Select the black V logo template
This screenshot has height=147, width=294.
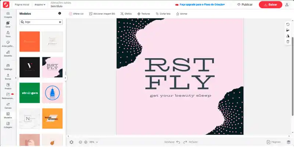click(30, 67)
